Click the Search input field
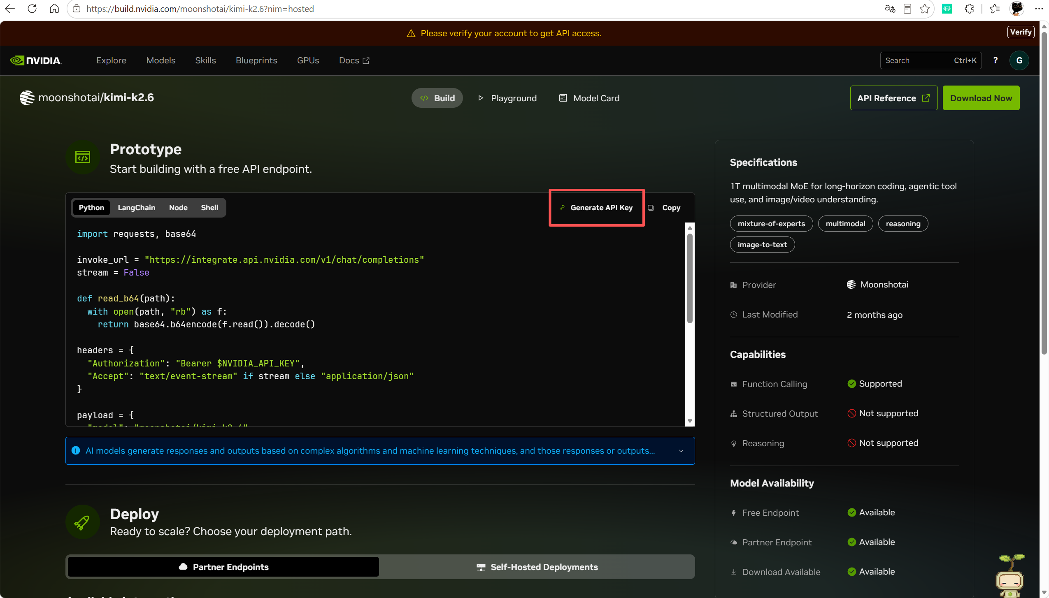The width and height of the screenshot is (1049, 598). tap(931, 60)
